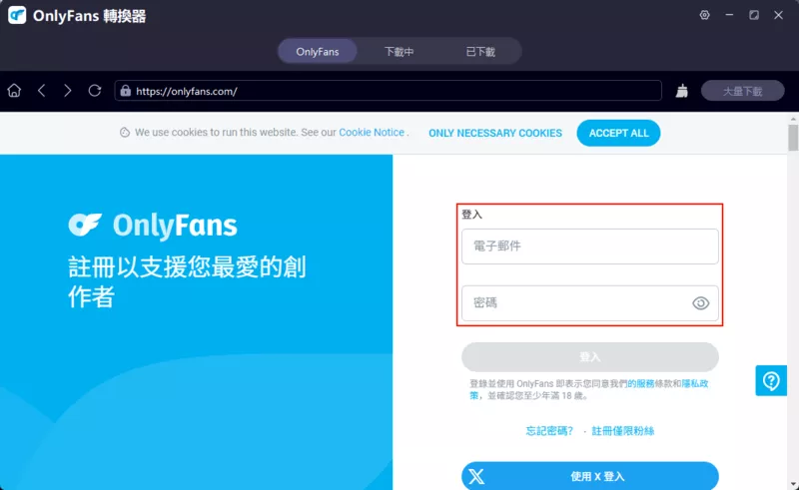Click the 大量下載 button
This screenshot has width=799, height=490.
[x=742, y=91]
